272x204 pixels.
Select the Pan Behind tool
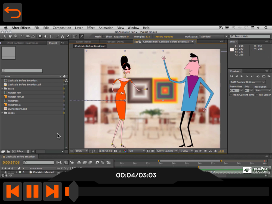(x=33, y=36)
